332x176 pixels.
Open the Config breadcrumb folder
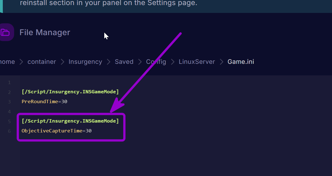(x=156, y=62)
